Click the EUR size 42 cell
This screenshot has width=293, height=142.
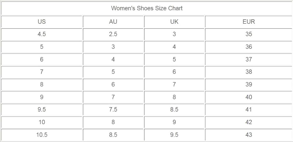click(249, 122)
